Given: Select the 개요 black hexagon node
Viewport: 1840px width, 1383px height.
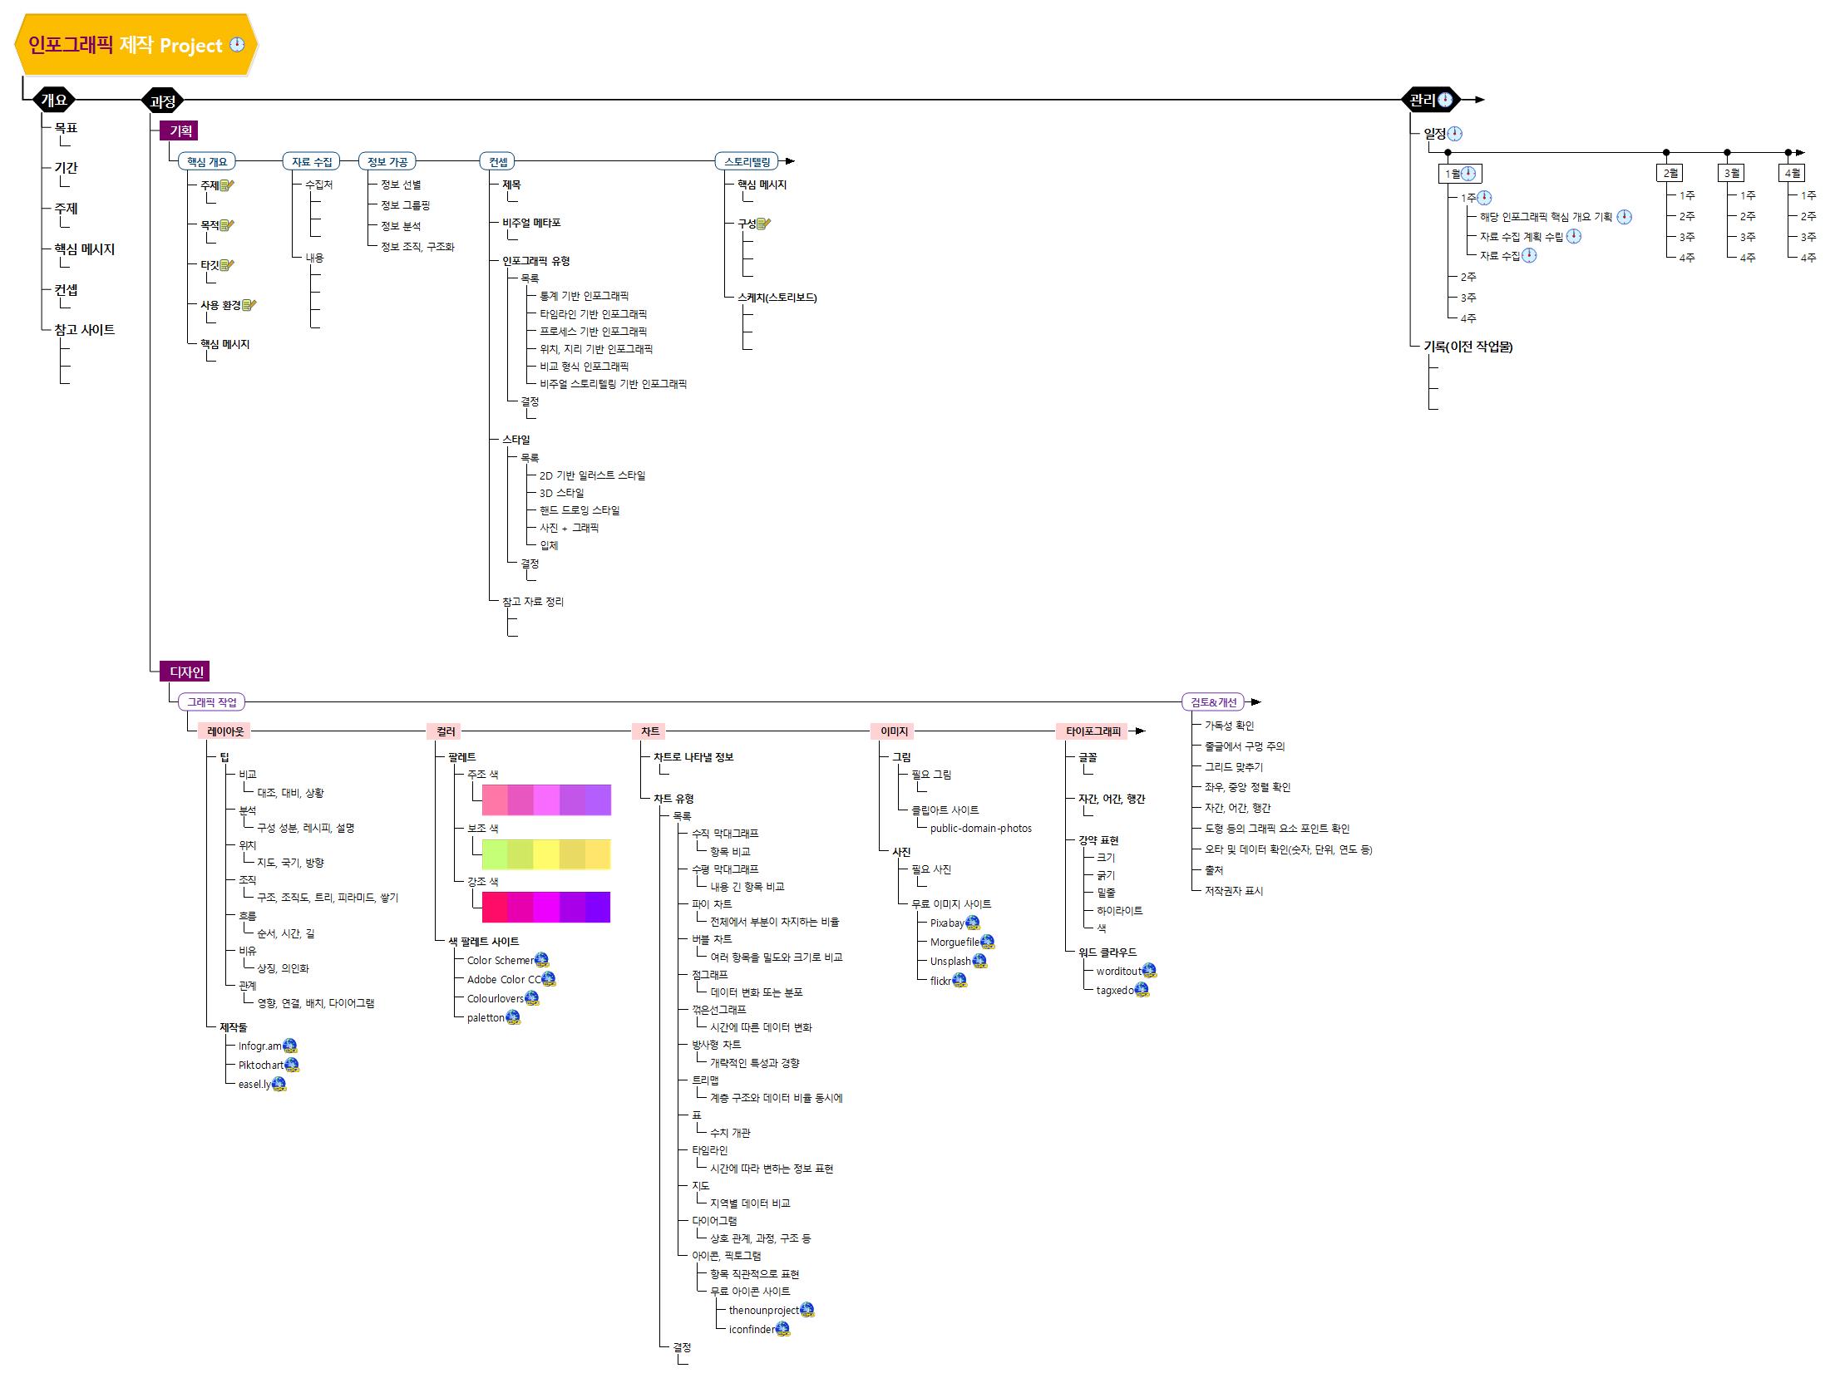Looking at the screenshot, I should (54, 101).
